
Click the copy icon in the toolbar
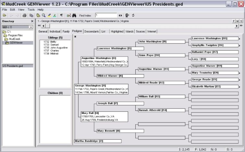coord(31,15)
